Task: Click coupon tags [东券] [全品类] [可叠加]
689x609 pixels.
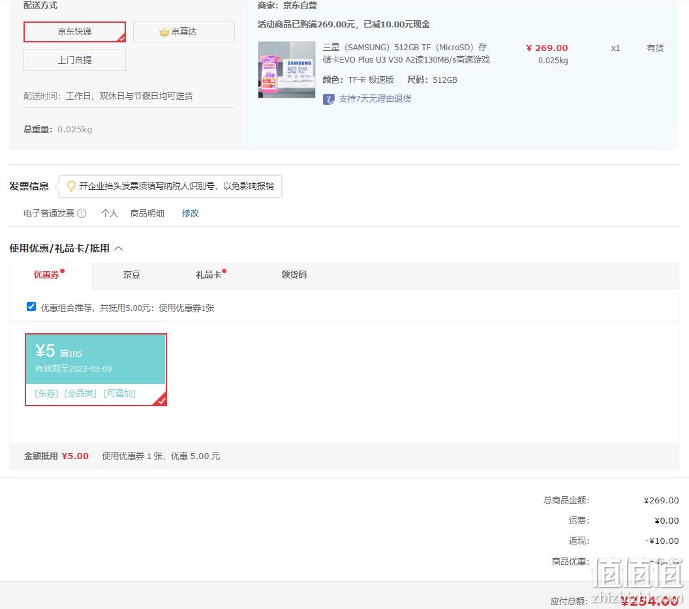Action: click(85, 393)
